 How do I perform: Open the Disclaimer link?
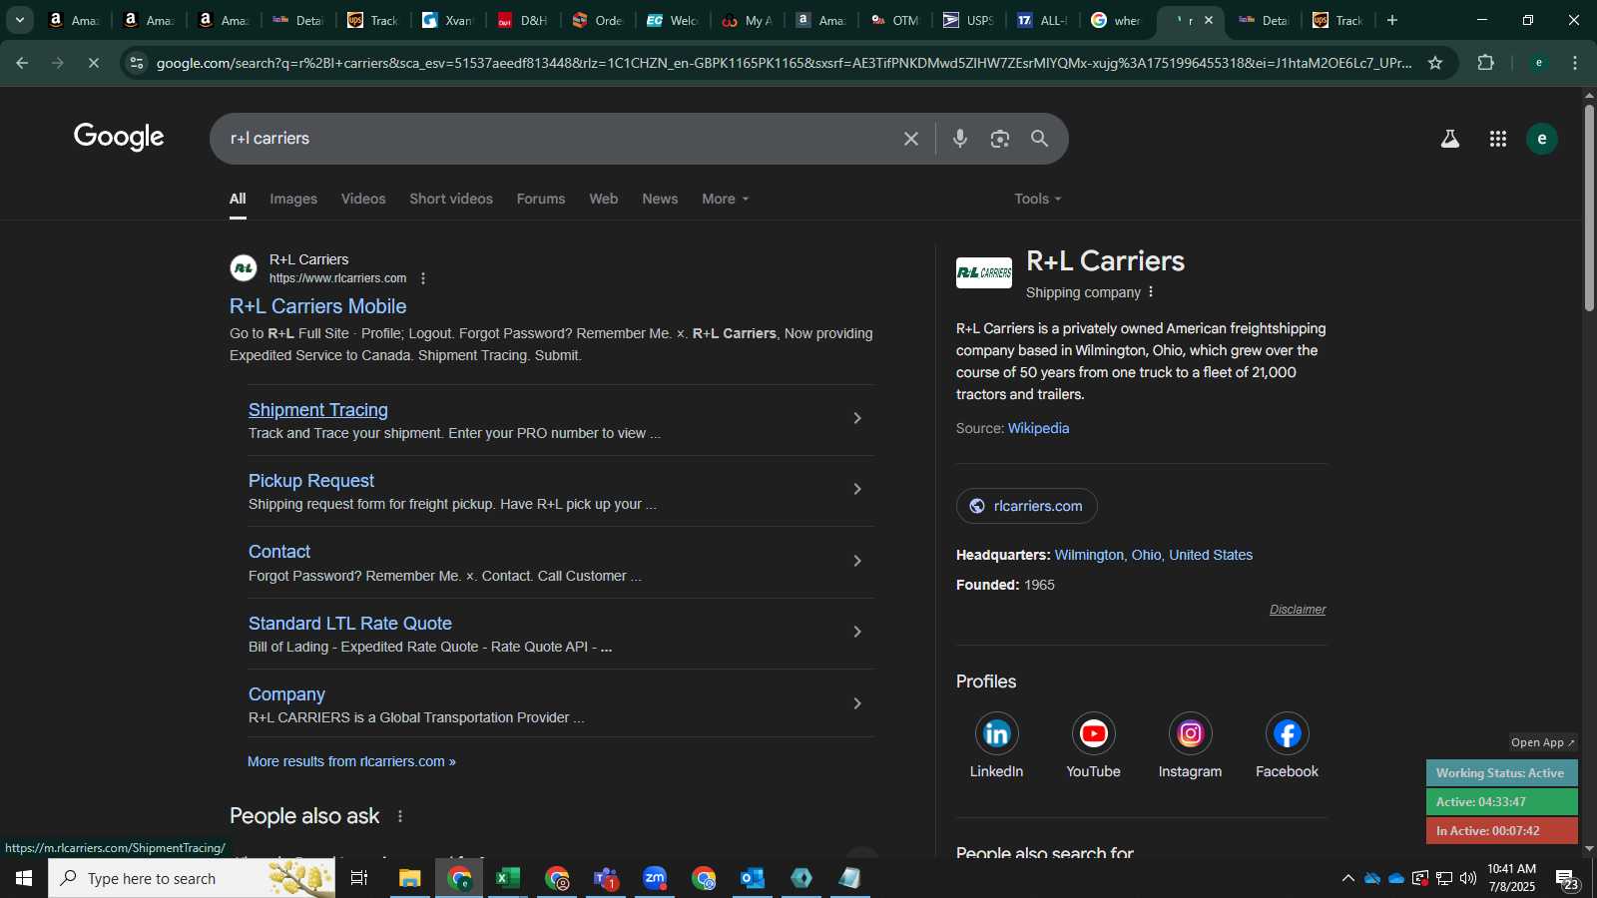1298,610
